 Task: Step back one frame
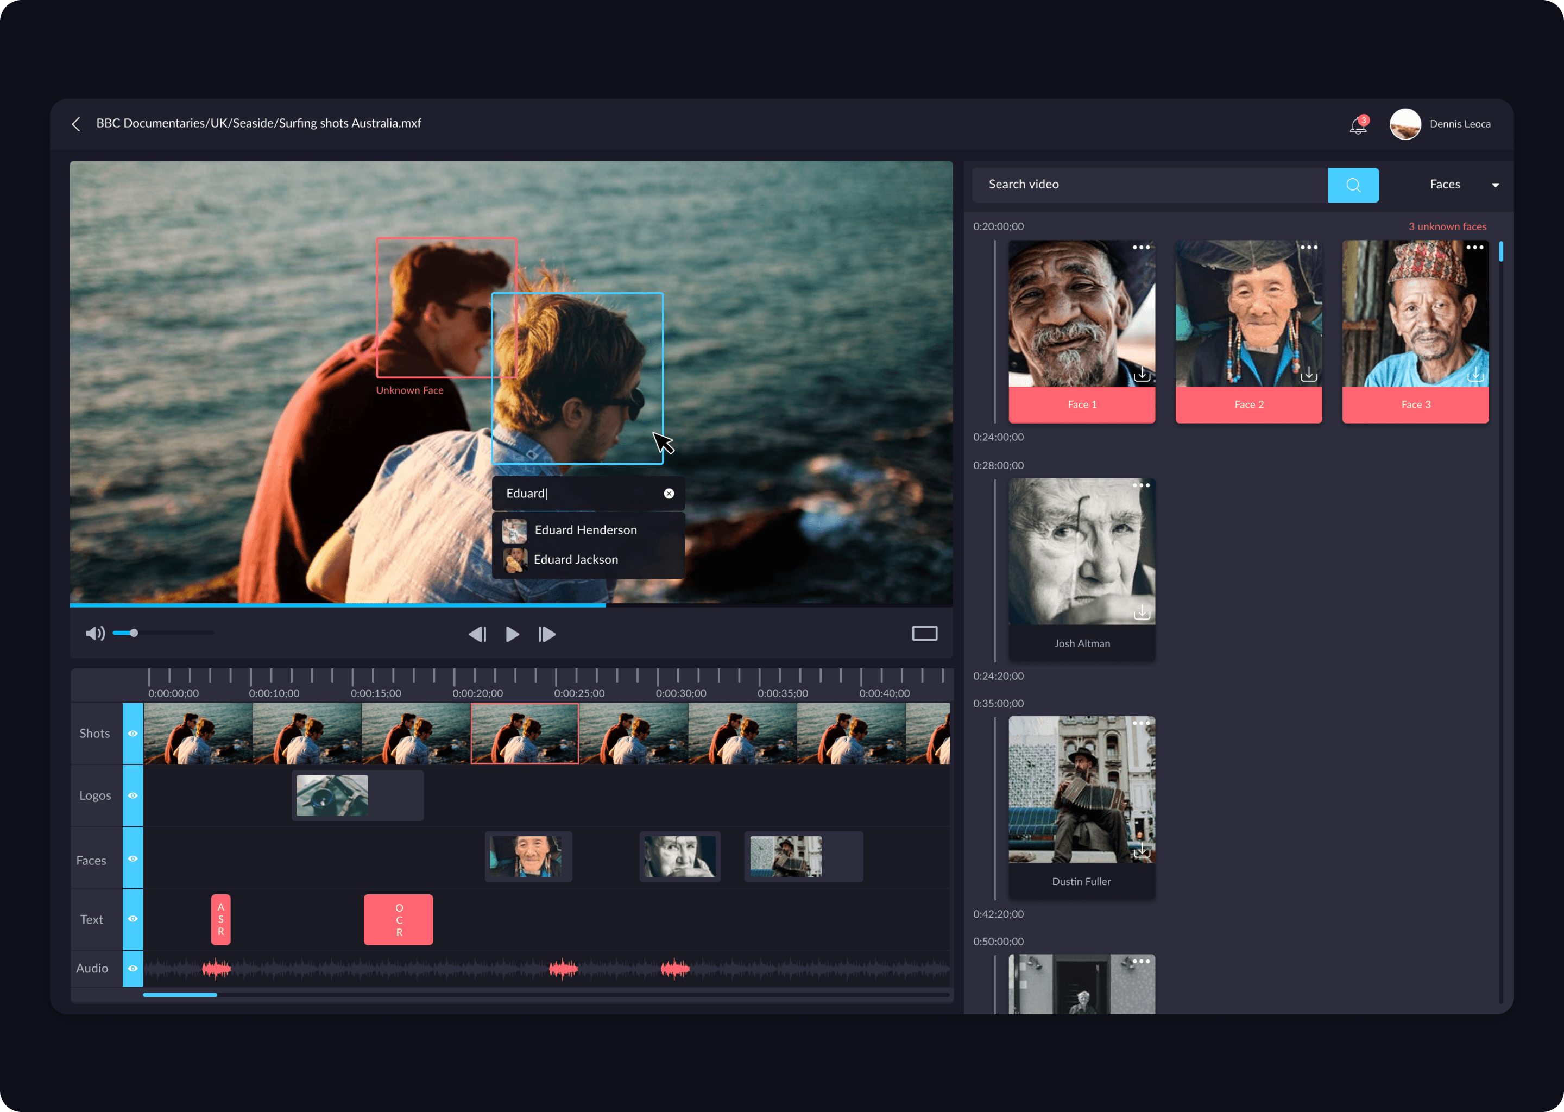point(477,635)
